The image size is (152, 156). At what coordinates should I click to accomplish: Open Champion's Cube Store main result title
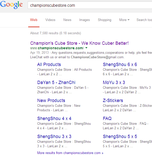tap(79, 43)
